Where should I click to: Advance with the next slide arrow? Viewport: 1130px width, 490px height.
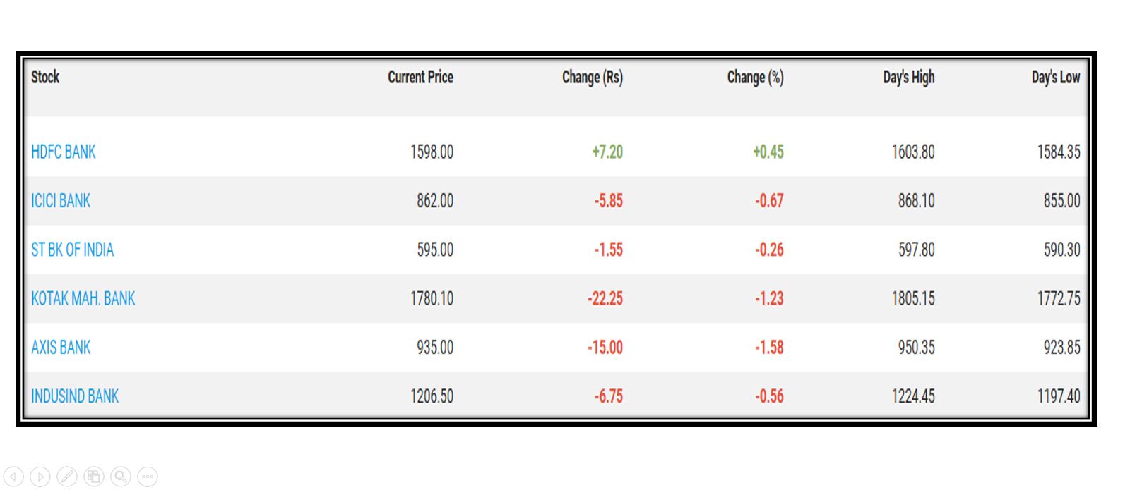coord(40,477)
